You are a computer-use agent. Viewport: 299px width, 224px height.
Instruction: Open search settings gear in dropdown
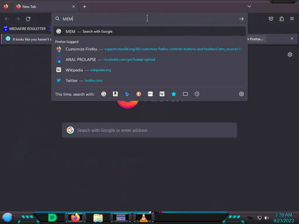tap(241, 94)
